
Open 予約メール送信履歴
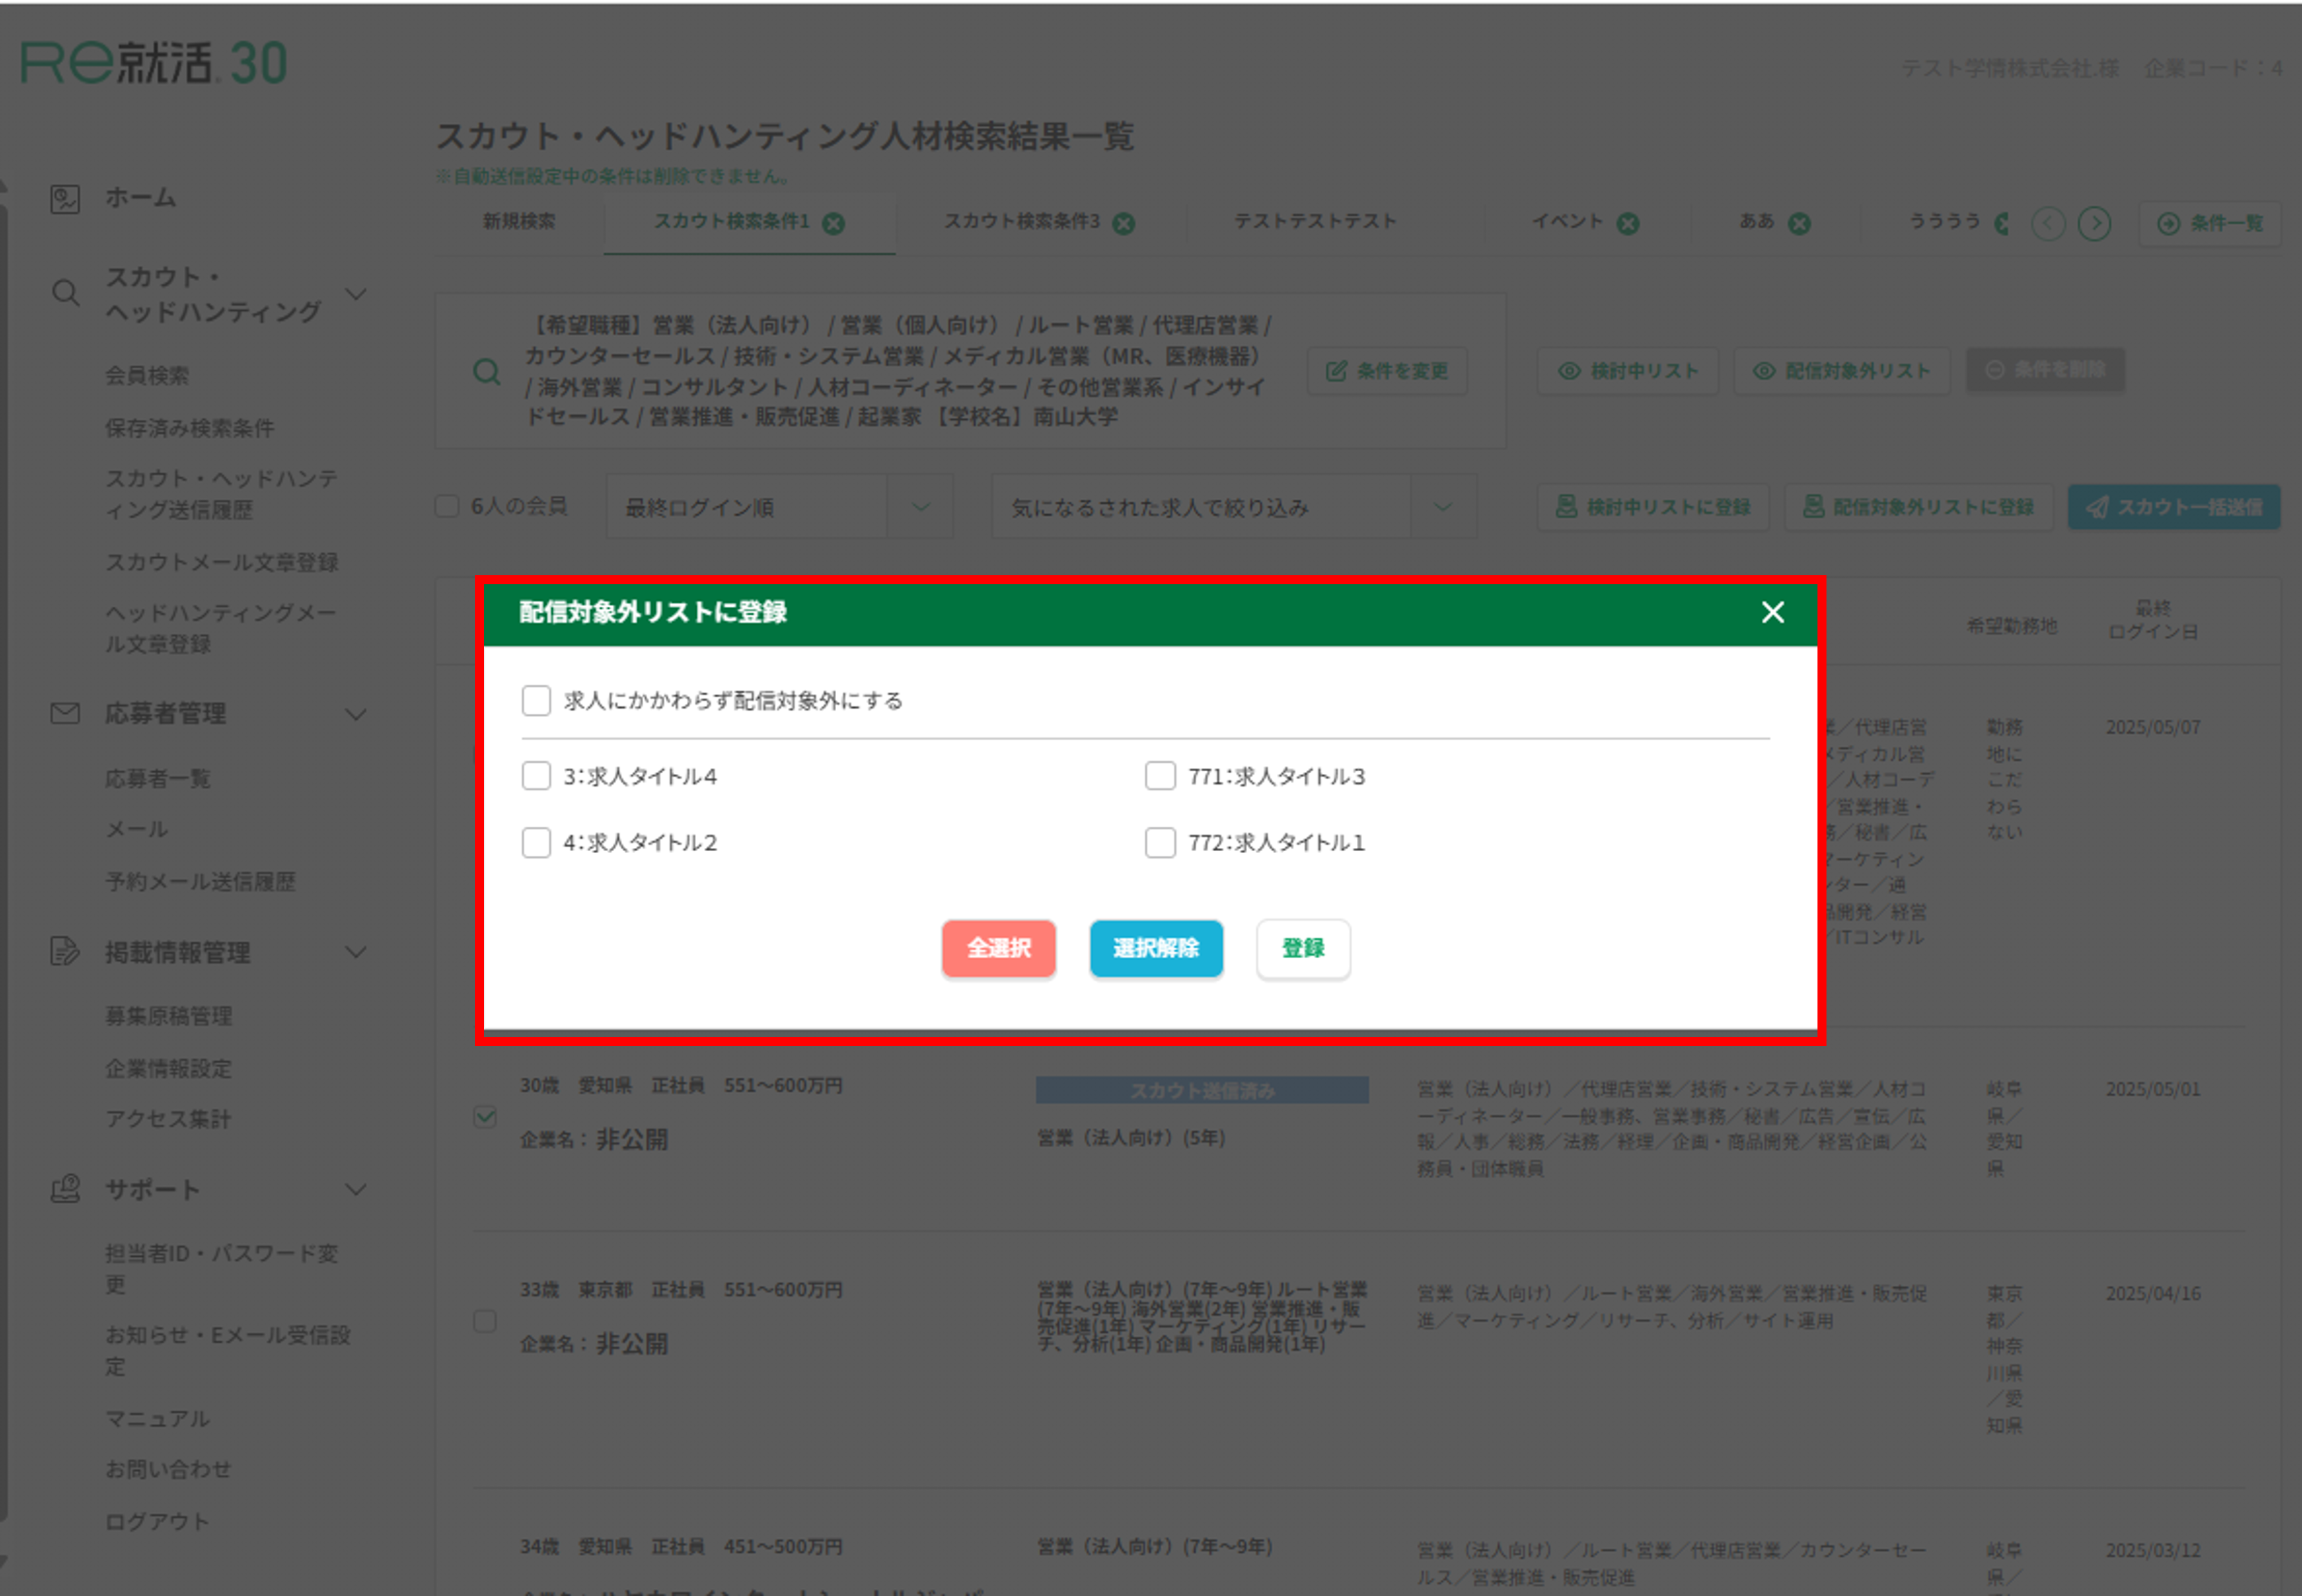[x=200, y=881]
